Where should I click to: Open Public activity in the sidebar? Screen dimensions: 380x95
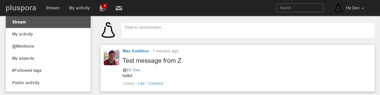point(48,82)
